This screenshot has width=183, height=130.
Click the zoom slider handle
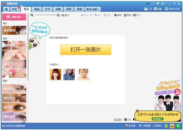[x=35, y=15]
